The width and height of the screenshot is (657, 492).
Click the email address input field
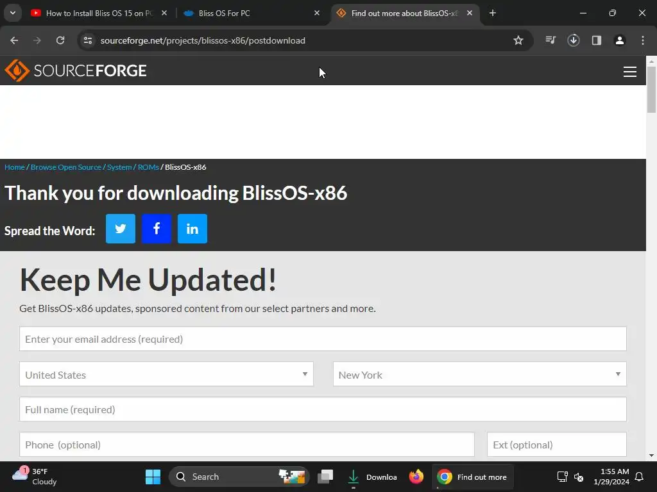pyautogui.click(x=323, y=339)
